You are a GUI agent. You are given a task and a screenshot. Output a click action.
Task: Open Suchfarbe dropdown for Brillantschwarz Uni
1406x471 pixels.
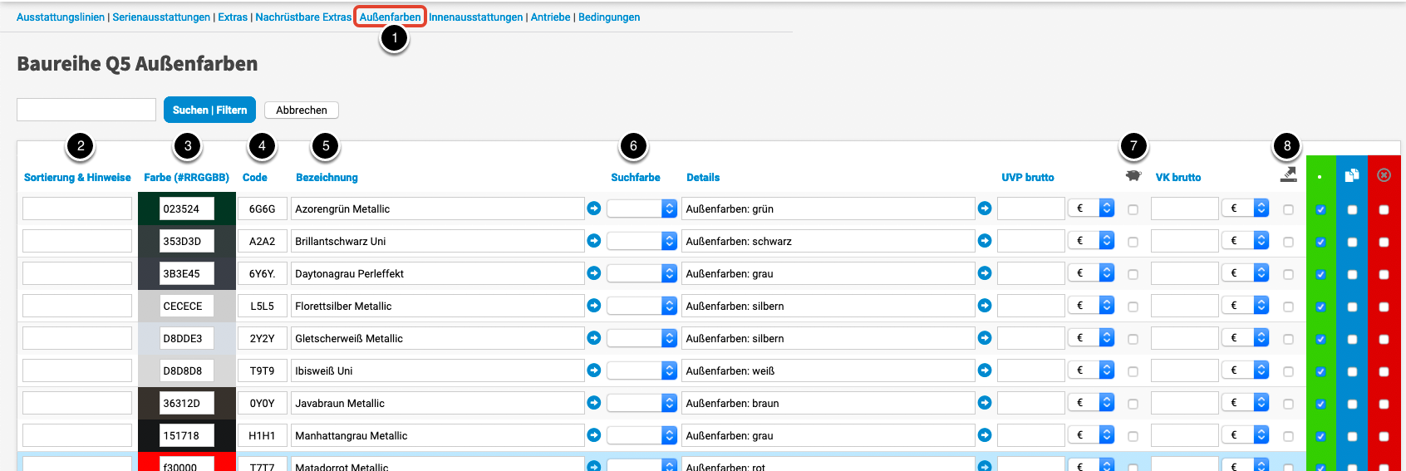(642, 241)
